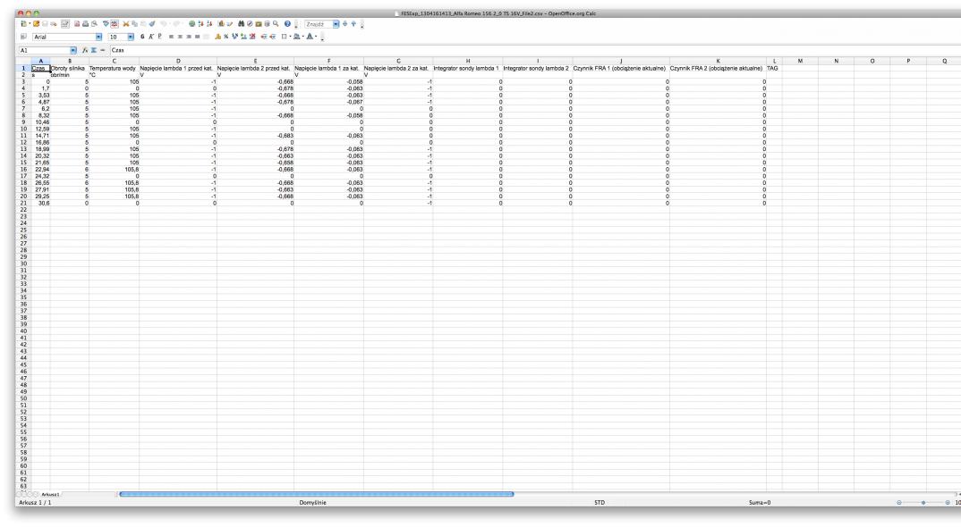Toggle Center Horizontally alignment
Screen dimensions: 961x527
[180, 37]
